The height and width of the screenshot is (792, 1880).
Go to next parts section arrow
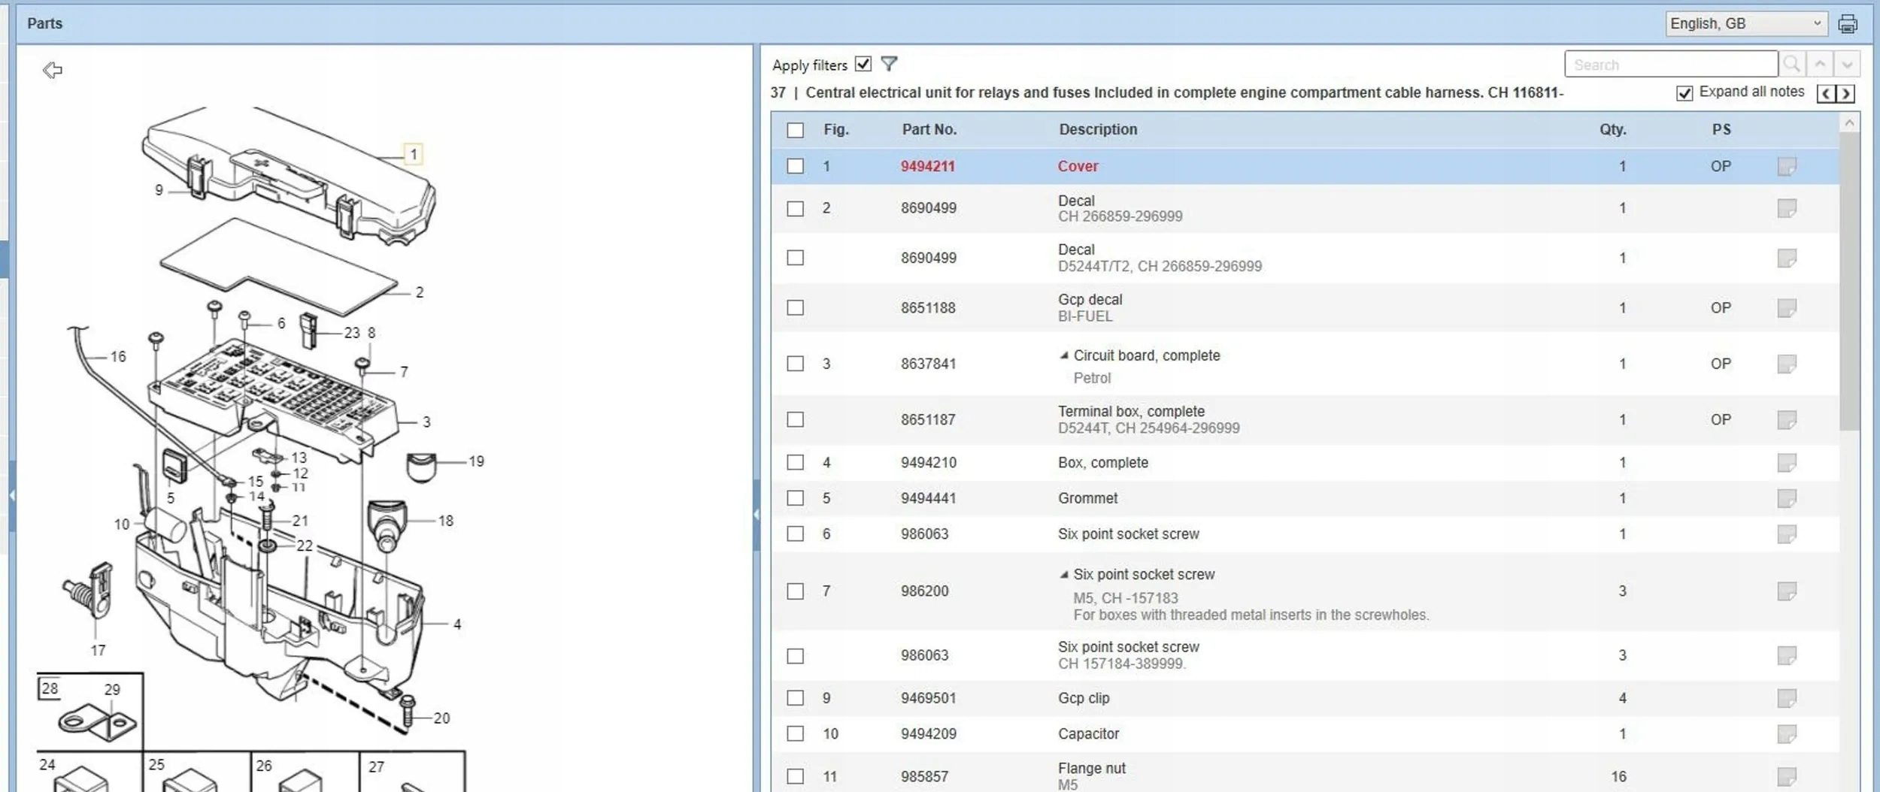[x=1845, y=93]
